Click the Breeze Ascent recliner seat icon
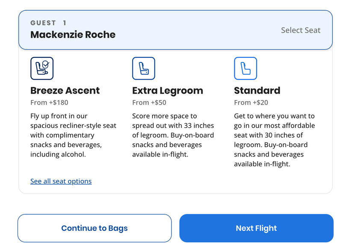Image resolution: width=354 pixels, height=251 pixels. point(42,68)
